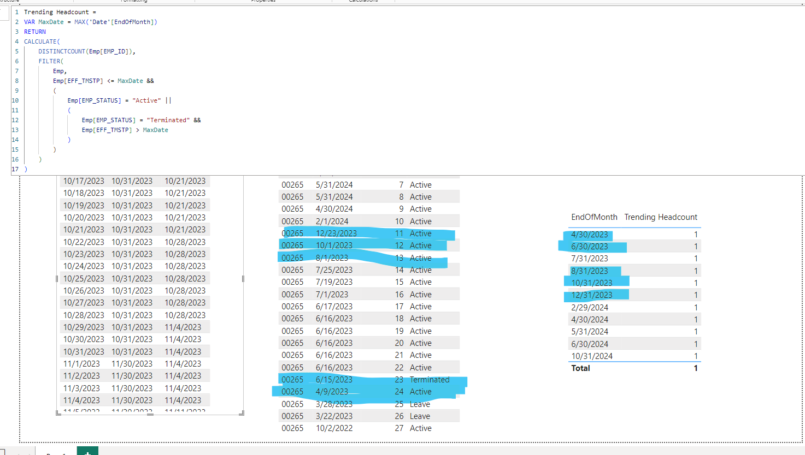This screenshot has width=805, height=455.
Task: Click the Leave status in the 3/28/2023 row
Action: coord(420,404)
